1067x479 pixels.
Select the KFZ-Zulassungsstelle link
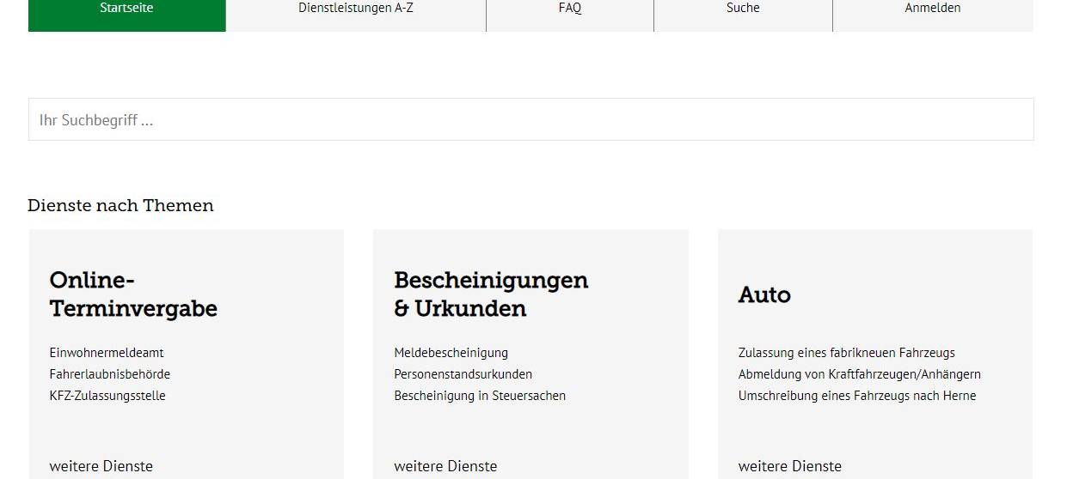107,396
